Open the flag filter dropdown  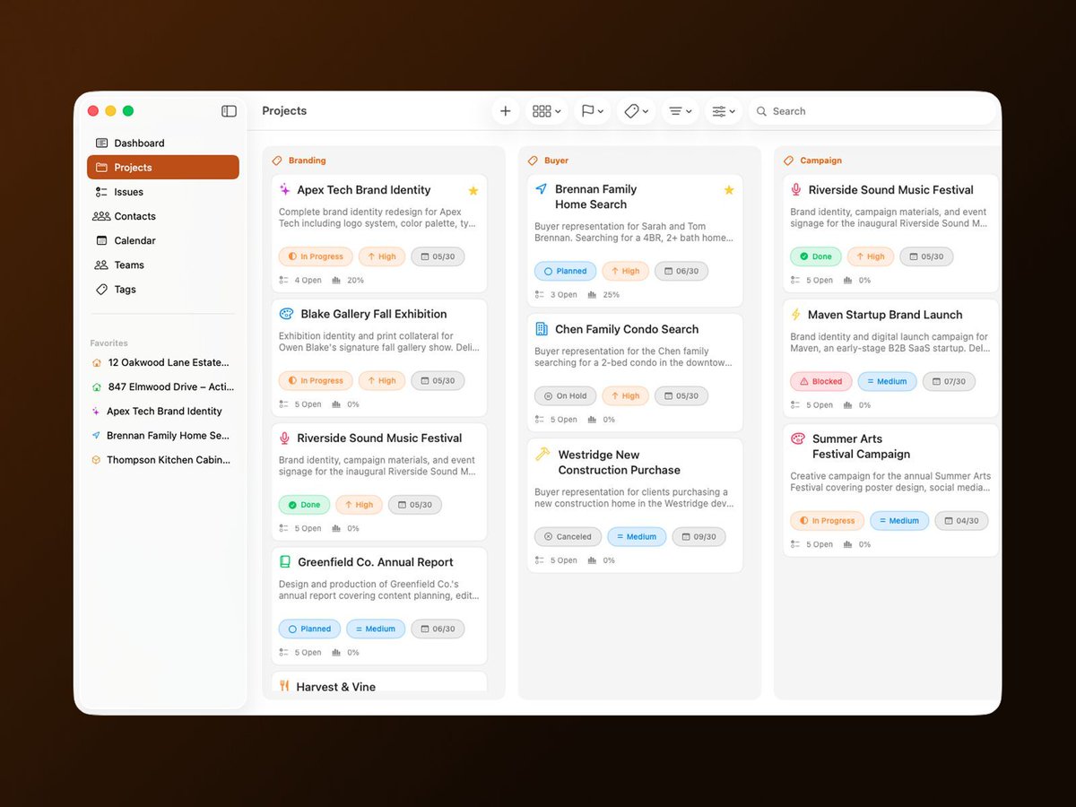pos(592,111)
